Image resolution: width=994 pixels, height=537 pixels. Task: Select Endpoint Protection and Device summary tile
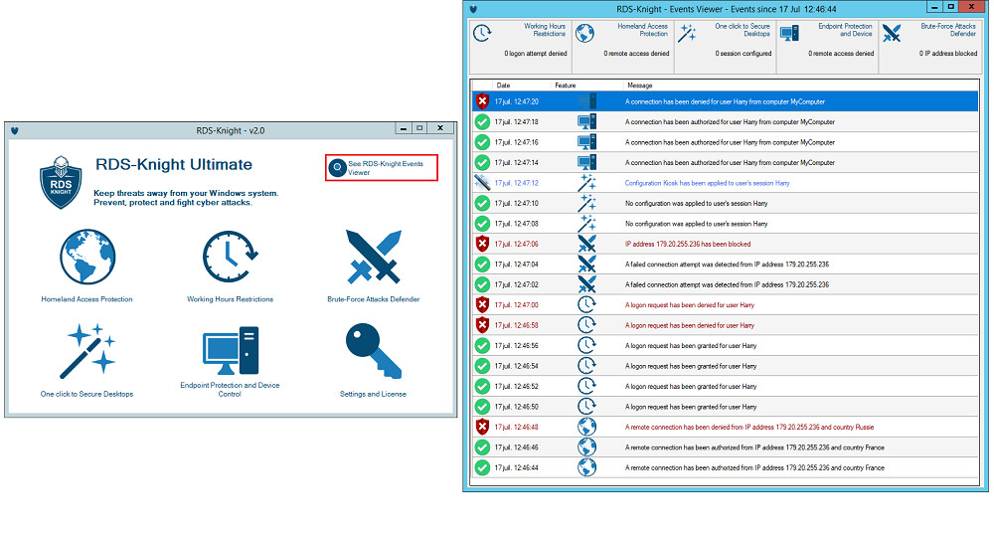point(827,47)
